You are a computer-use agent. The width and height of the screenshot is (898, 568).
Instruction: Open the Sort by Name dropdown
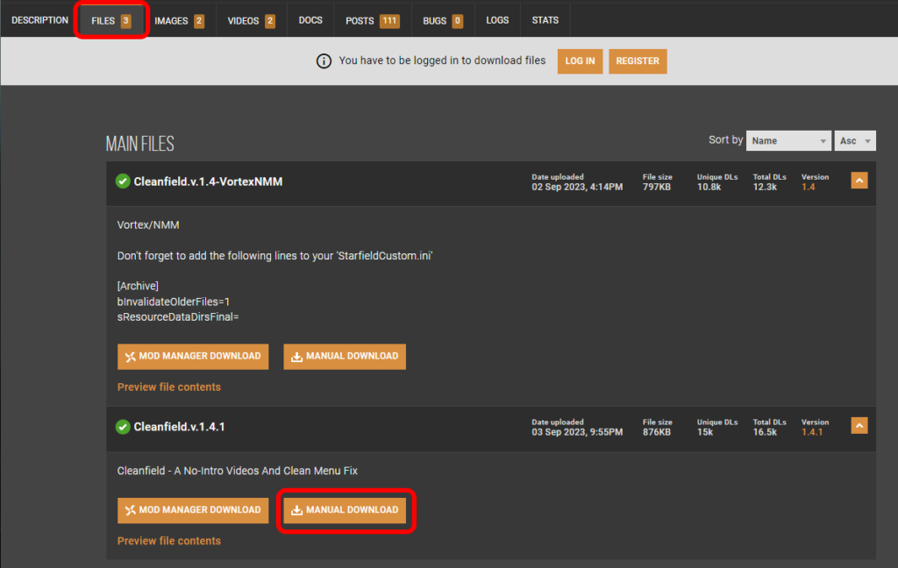[x=788, y=140]
